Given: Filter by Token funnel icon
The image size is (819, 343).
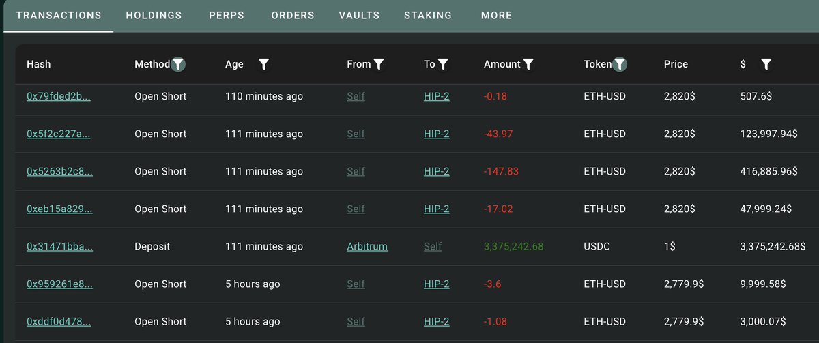Looking at the screenshot, I should point(620,64).
